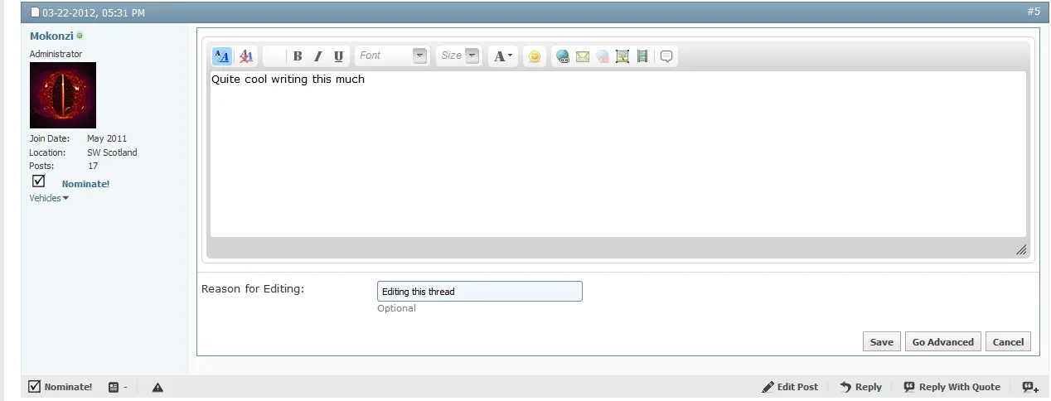
Task: Open the smilies menu
Action: coord(535,56)
